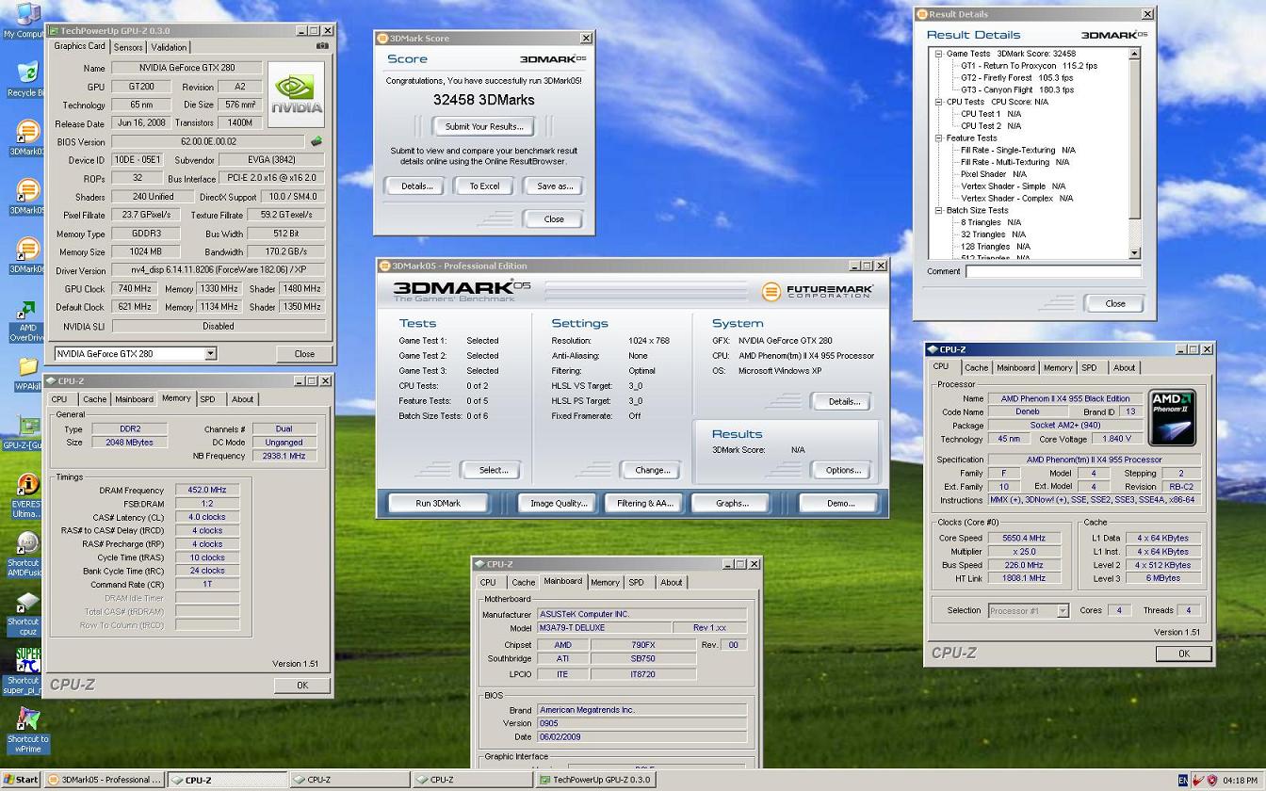Image resolution: width=1266 pixels, height=791 pixels.
Task: Click Submit Your Results button
Action: pos(483,126)
